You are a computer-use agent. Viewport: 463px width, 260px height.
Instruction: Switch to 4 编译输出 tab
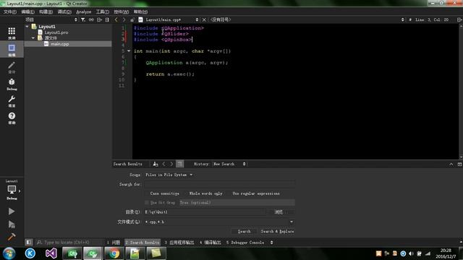(211, 243)
